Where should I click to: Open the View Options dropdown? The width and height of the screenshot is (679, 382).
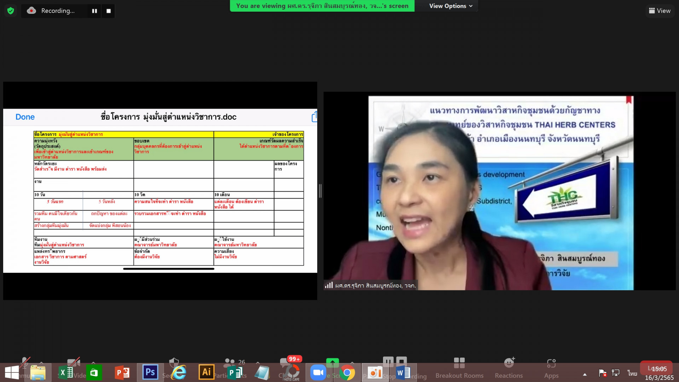tap(451, 6)
